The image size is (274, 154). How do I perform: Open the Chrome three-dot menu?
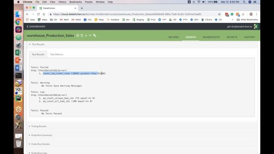point(256,14)
